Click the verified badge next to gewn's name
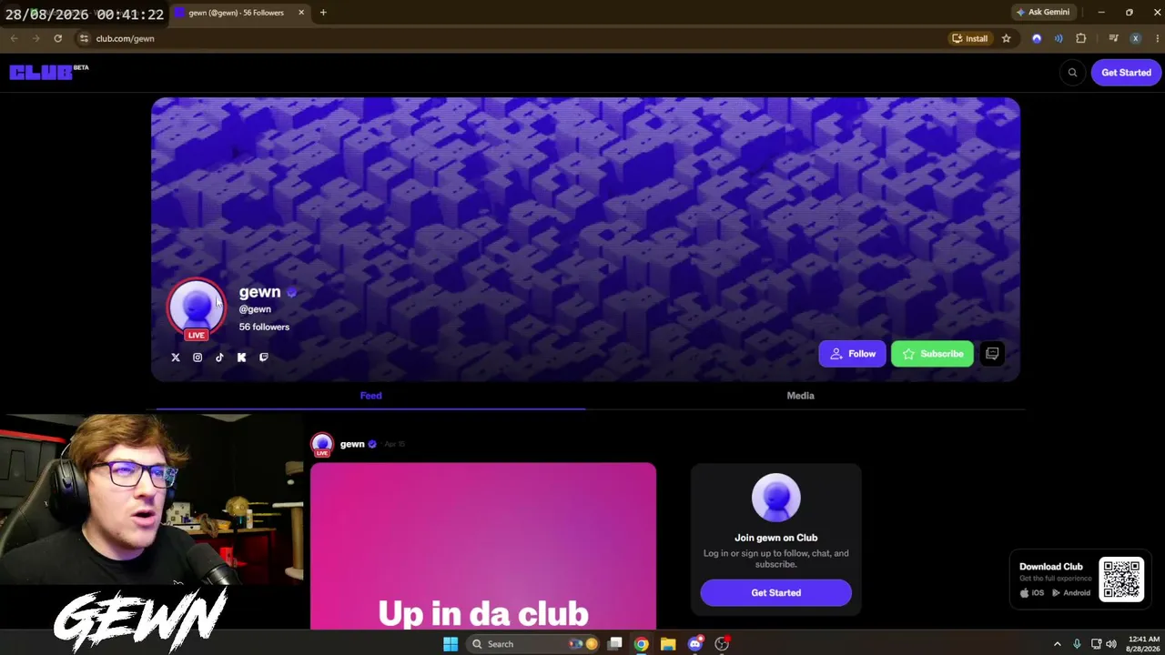 [291, 293]
